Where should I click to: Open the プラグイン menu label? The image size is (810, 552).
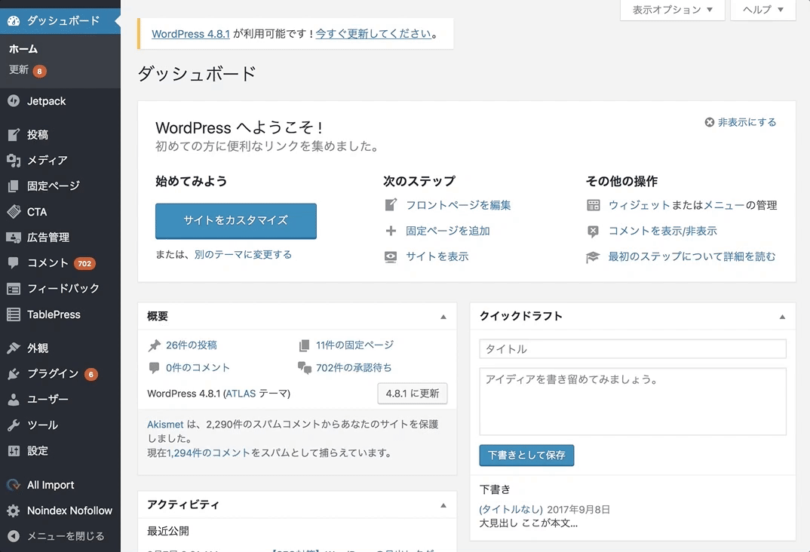(x=53, y=373)
